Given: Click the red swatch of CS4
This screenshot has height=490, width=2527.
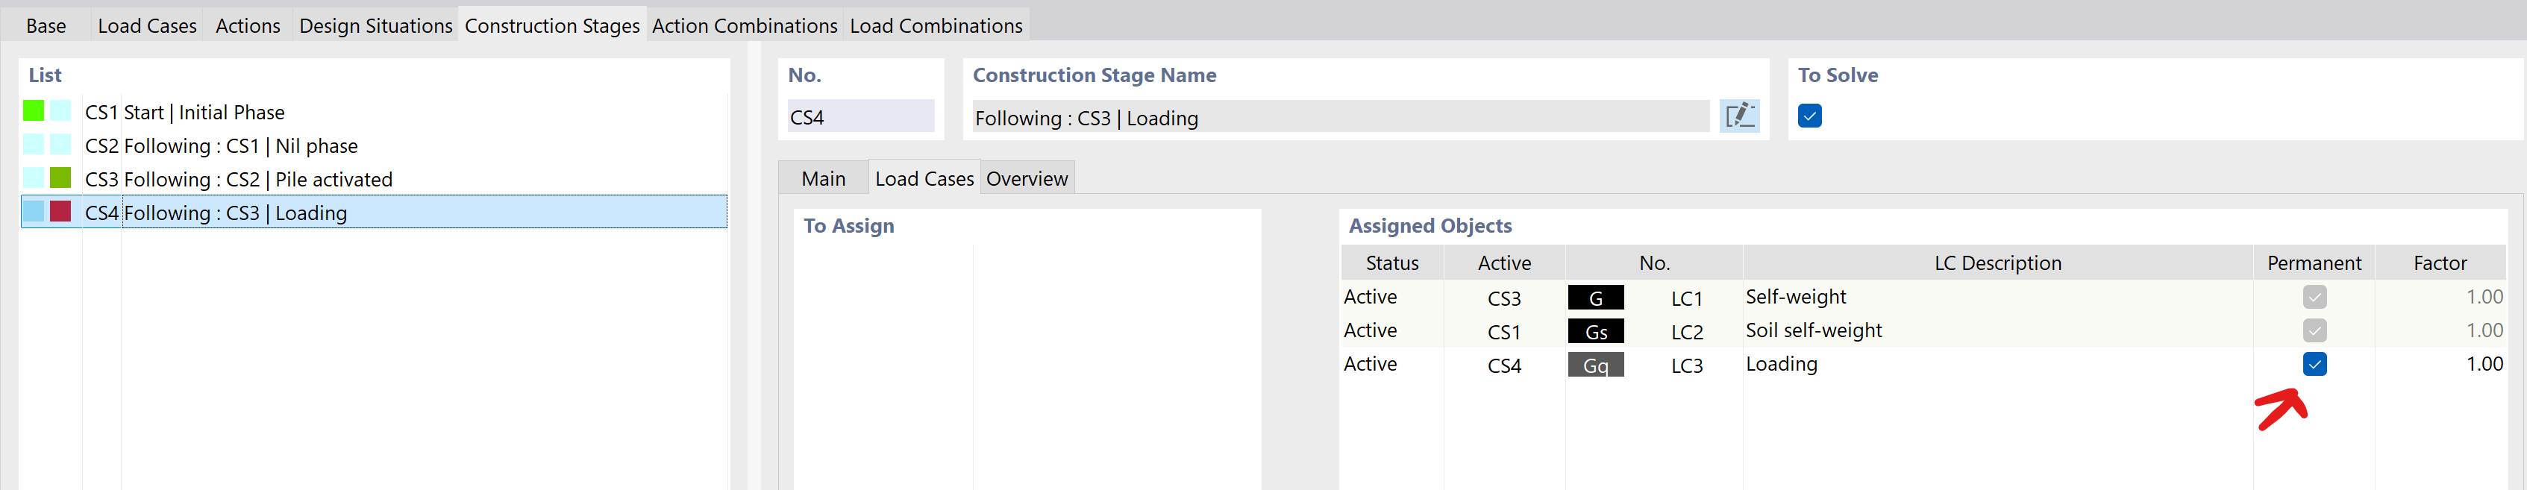Looking at the screenshot, I should (61, 211).
